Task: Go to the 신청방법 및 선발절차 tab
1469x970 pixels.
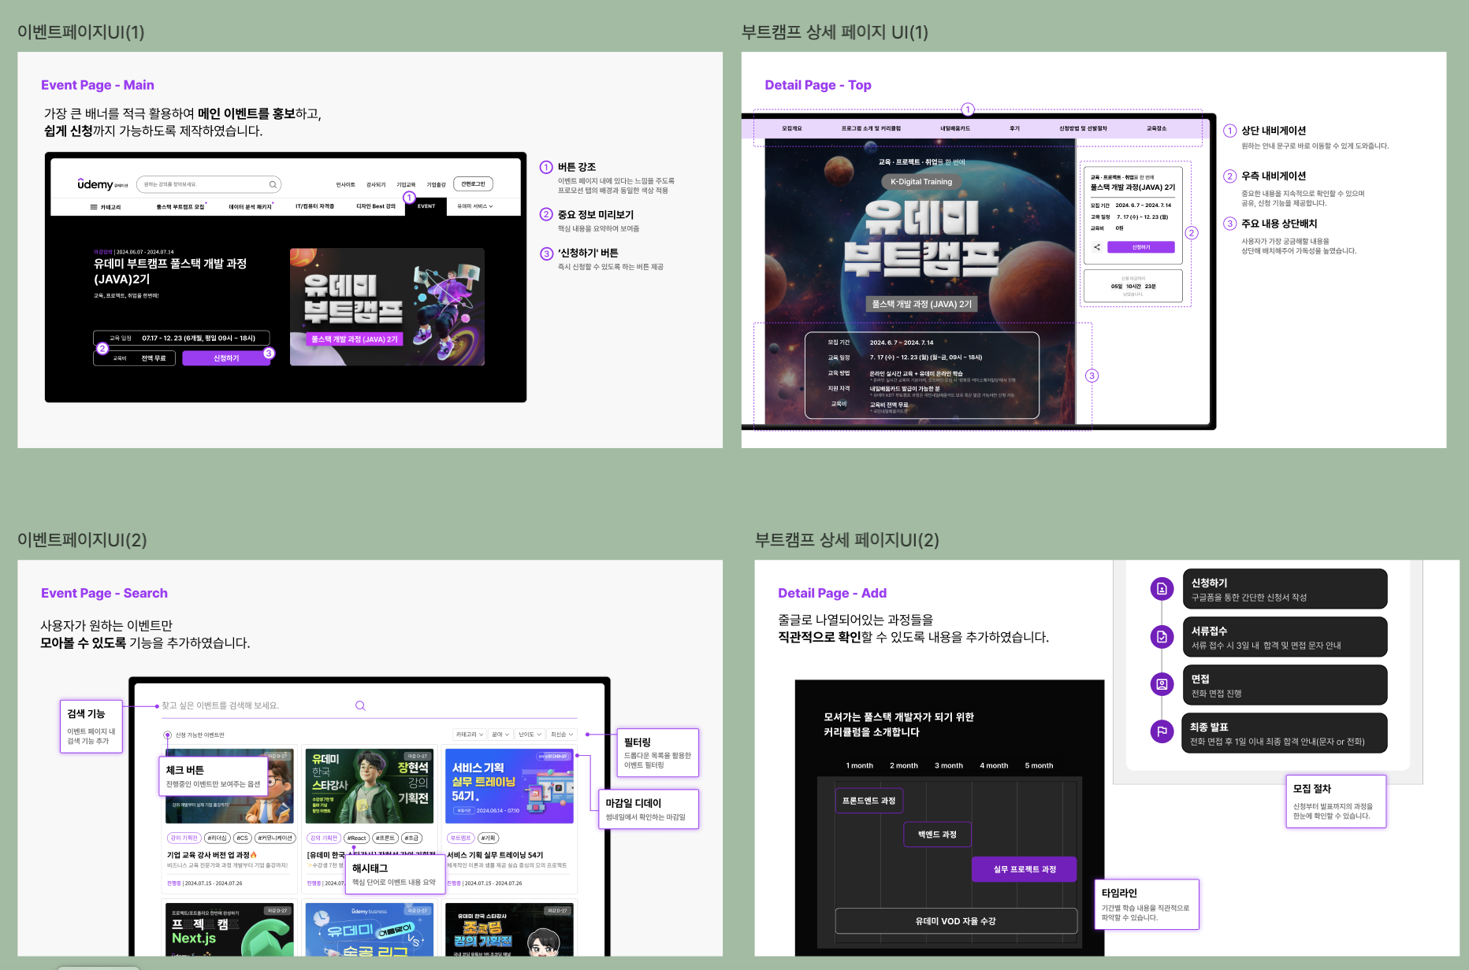Action: tap(1083, 128)
